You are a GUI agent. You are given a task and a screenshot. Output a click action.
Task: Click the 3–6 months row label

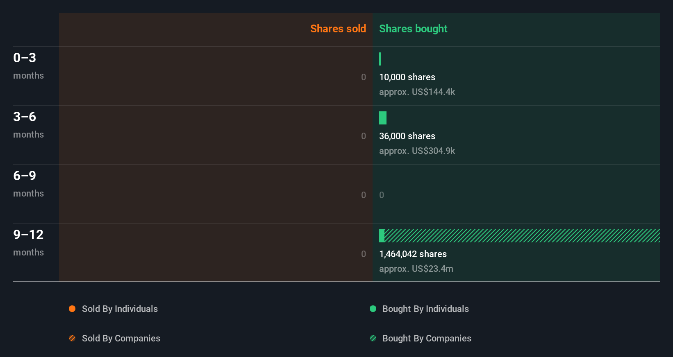[28, 124]
